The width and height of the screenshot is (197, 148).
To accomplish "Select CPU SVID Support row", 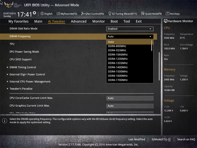I will (21, 59).
